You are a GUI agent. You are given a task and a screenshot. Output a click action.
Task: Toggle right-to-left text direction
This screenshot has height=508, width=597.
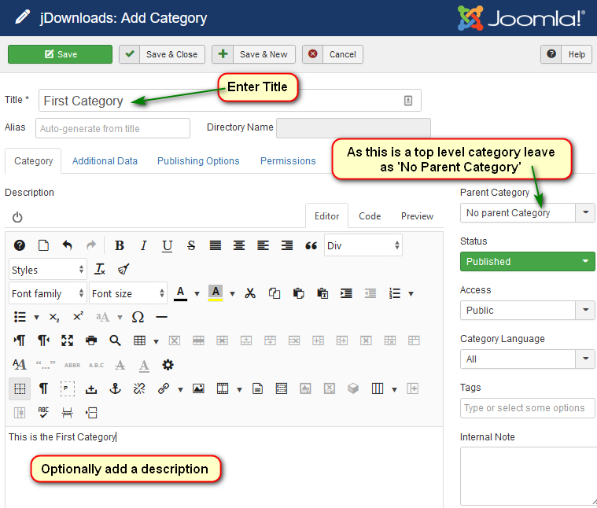(x=43, y=341)
